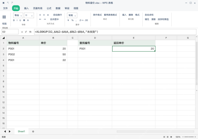The width and height of the screenshot is (198, 139).
Task: Open the font size dropdown showing 11
Action: [29, 15]
